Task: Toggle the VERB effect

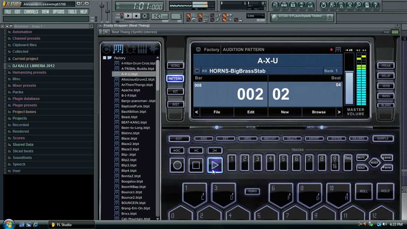Action: point(386,86)
